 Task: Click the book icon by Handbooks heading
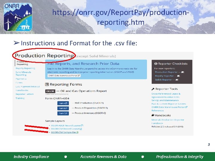pos(153,115)
